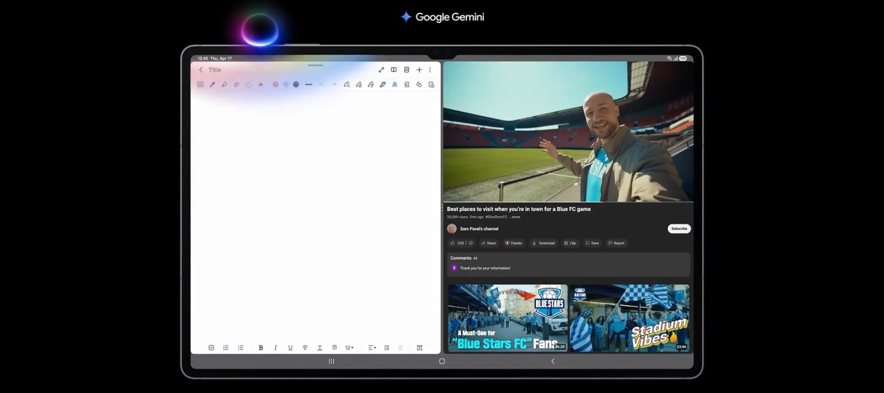Share the video
This screenshot has width=884, height=393.
[489, 243]
